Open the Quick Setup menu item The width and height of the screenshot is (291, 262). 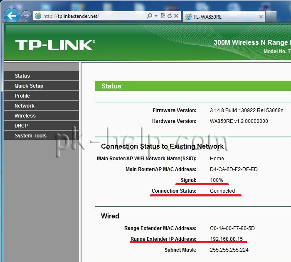(x=42, y=86)
